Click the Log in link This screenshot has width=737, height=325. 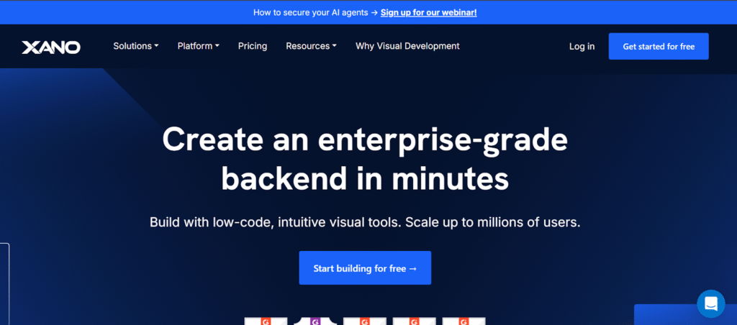tap(582, 47)
